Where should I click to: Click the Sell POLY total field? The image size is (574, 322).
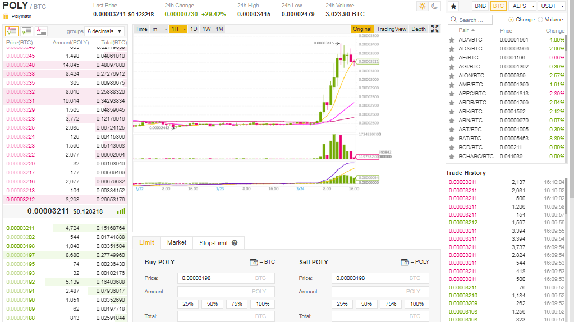380,316
